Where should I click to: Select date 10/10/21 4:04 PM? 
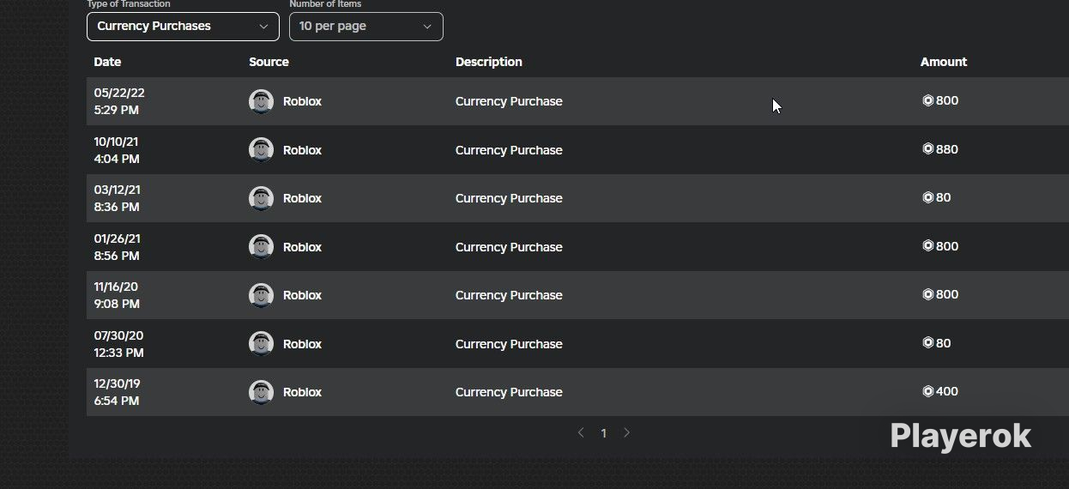point(117,150)
